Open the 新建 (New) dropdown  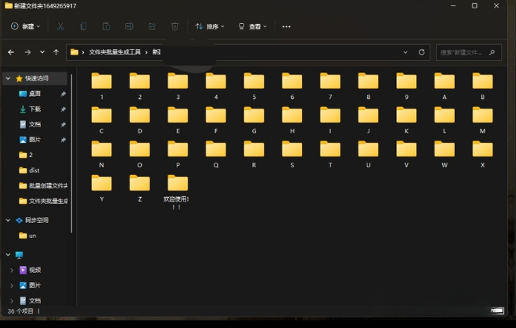25,26
